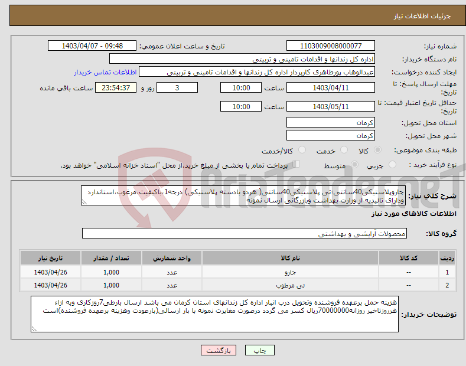466x366 pixels.
Task: Click the price validity date 1403/05/11
Action: (331, 106)
